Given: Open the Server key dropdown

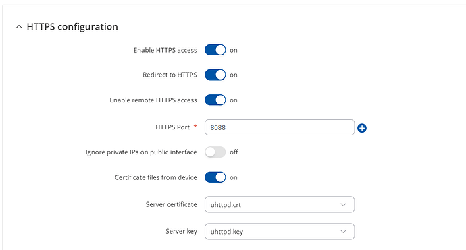Looking at the screenshot, I should click(x=280, y=231).
